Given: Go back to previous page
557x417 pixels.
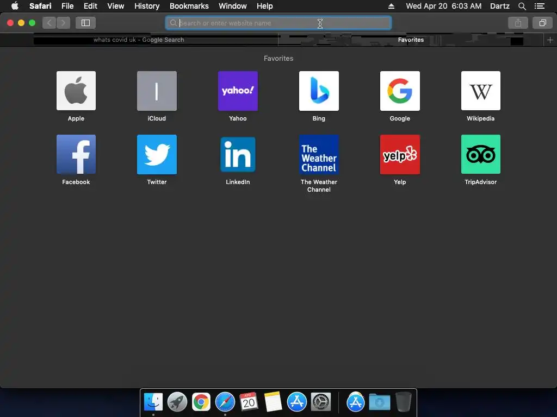Looking at the screenshot, I should point(49,23).
